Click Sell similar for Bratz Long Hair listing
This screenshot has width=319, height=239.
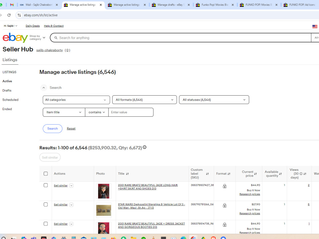[61, 185]
